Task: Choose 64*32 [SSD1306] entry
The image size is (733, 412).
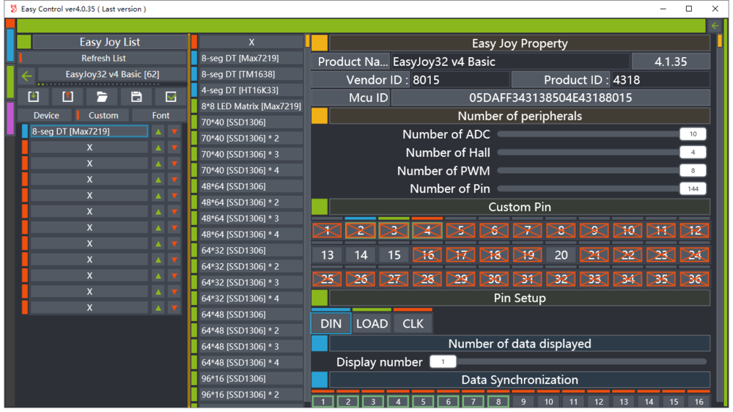Action: 251,250
